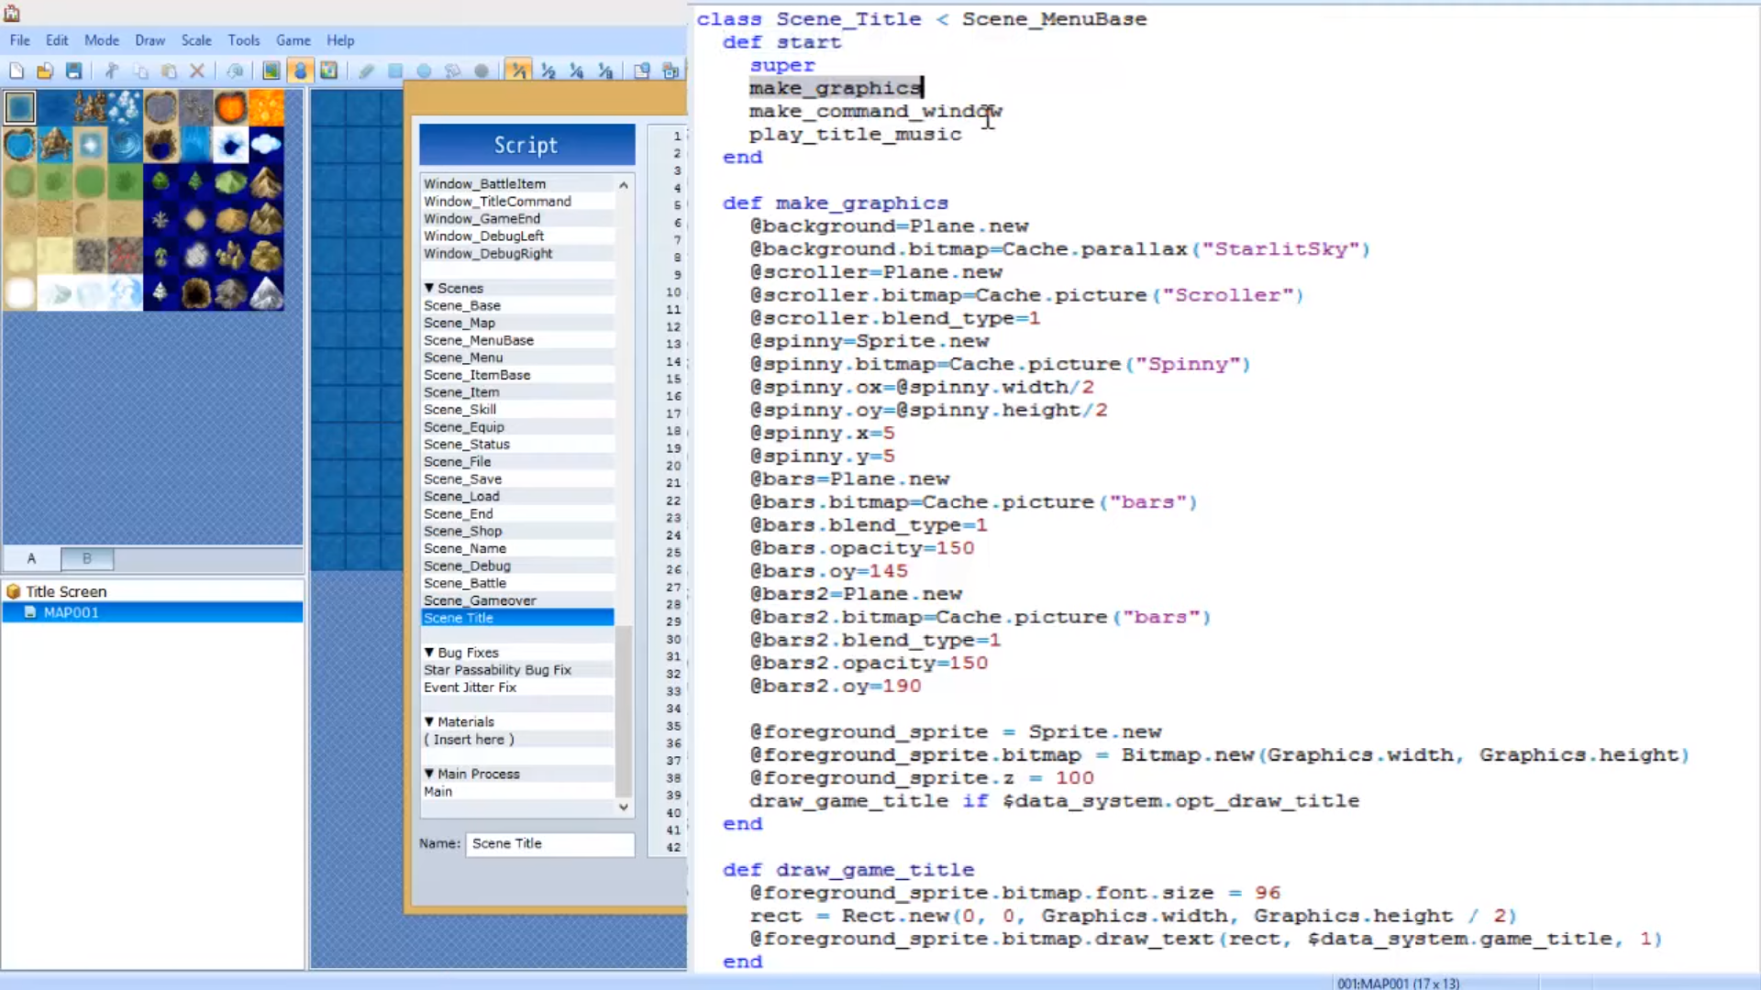Screen dimensions: 1761x990
Task: Select the Shadow Pen tool
Action: pyautogui.click(x=482, y=71)
